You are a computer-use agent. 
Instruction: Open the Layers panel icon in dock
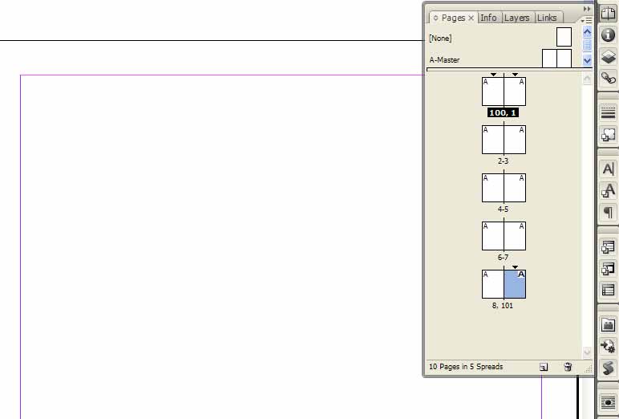coord(608,56)
